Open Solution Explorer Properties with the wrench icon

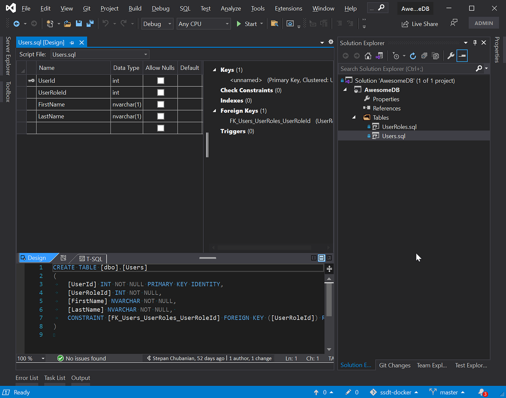(x=451, y=56)
